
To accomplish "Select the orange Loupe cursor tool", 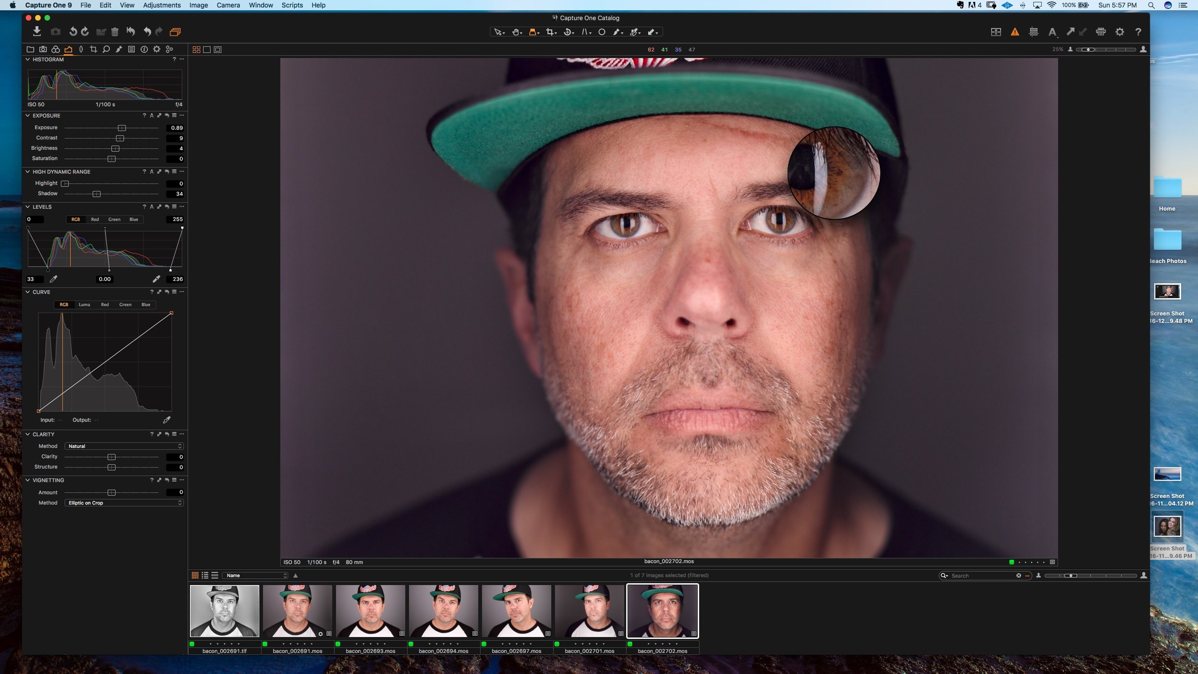I will point(533,32).
